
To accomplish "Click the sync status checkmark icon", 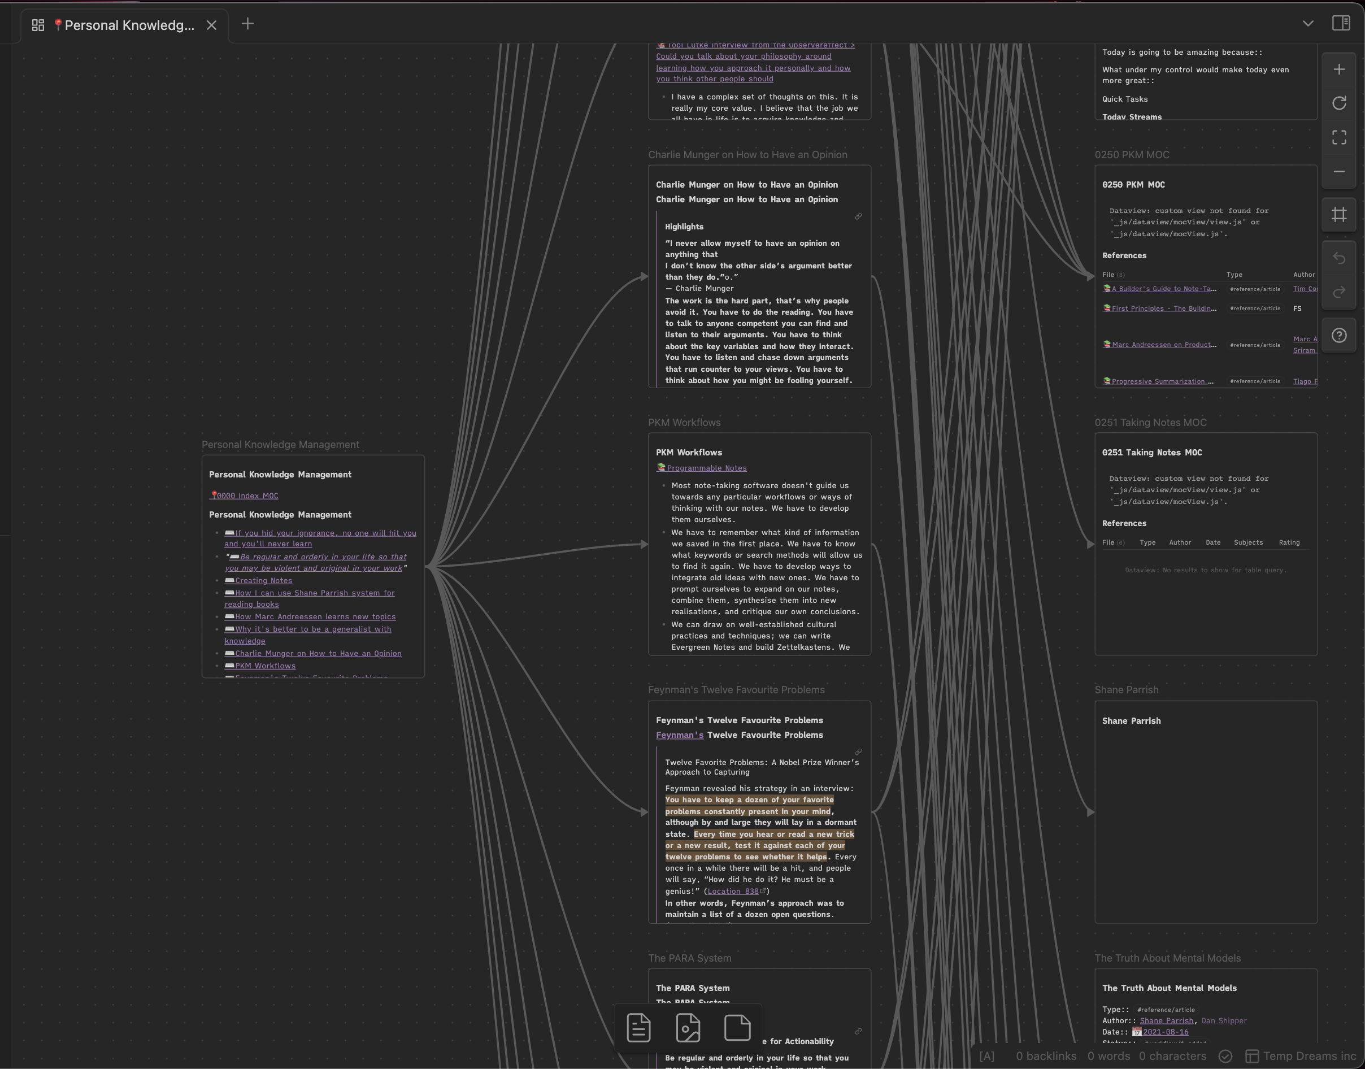I will 1225,1056.
